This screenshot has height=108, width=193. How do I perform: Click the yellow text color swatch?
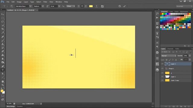[91, 6]
